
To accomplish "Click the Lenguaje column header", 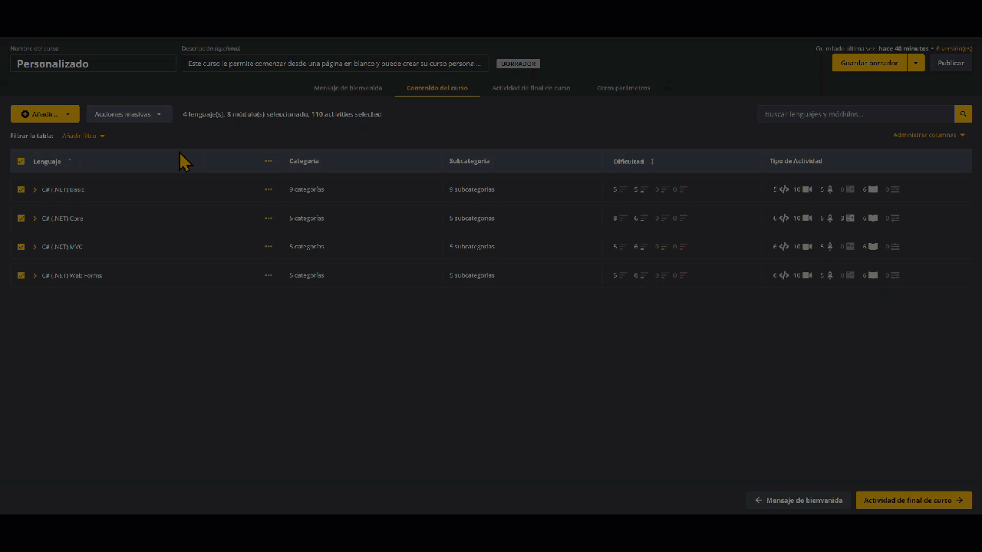I will point(48,161).
